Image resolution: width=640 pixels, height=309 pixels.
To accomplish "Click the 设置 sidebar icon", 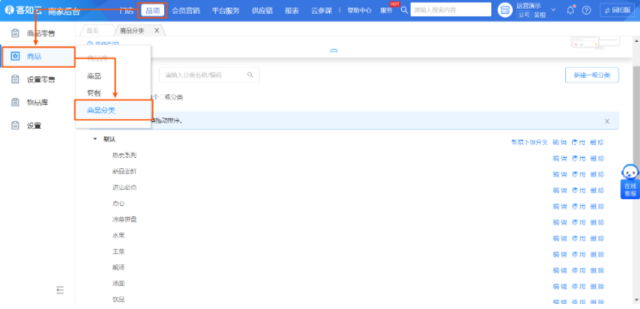I will coord(15,125).
